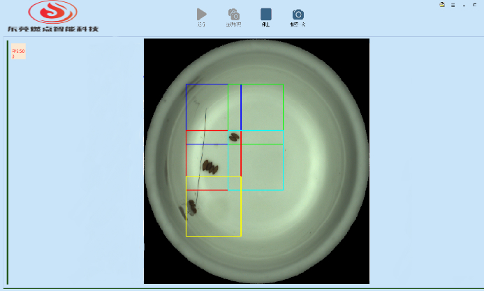Viewport: 484px width, 291px height.
Task: Click the Run play icon
Action: click(x=202, y=15)
